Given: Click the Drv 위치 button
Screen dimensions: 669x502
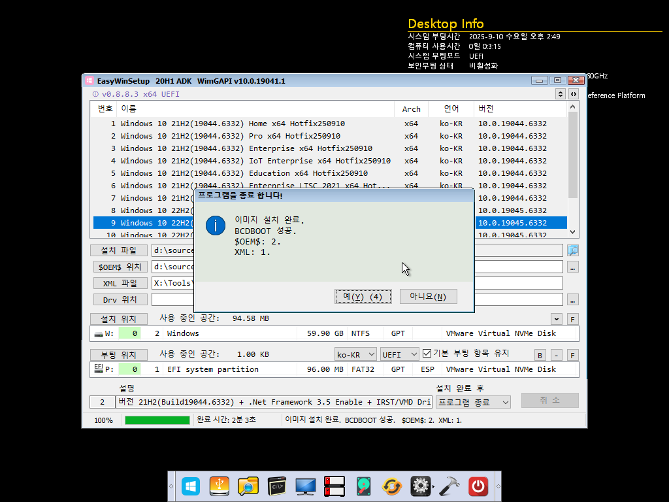Looking at the screenshot, I should (x=120, y=299).
